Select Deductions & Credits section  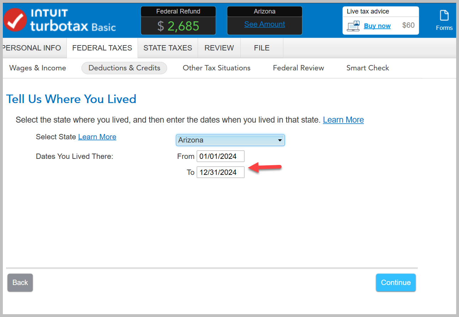click(x=124, y=68)
